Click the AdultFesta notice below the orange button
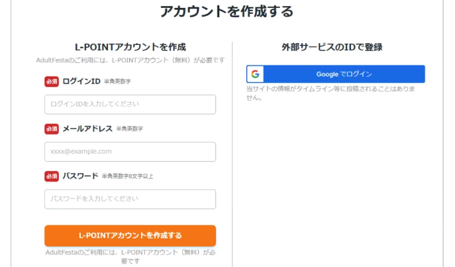Viewport: 455px width, 267px height. point(130,256)
